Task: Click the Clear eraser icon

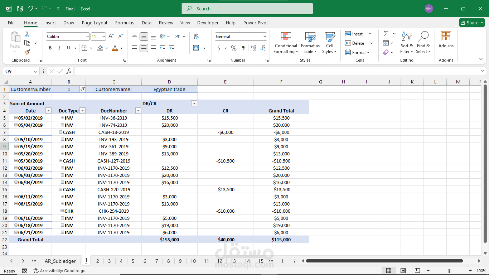Action: pyautogui.click(x=386, y=52)
